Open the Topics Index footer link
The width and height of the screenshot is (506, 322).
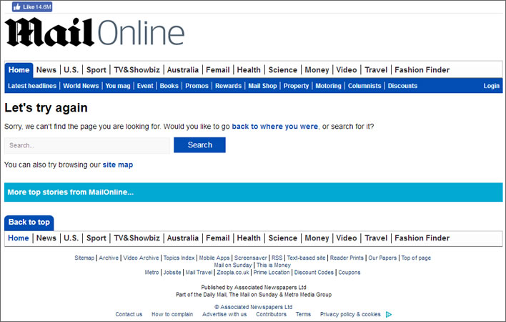(179, 258)
